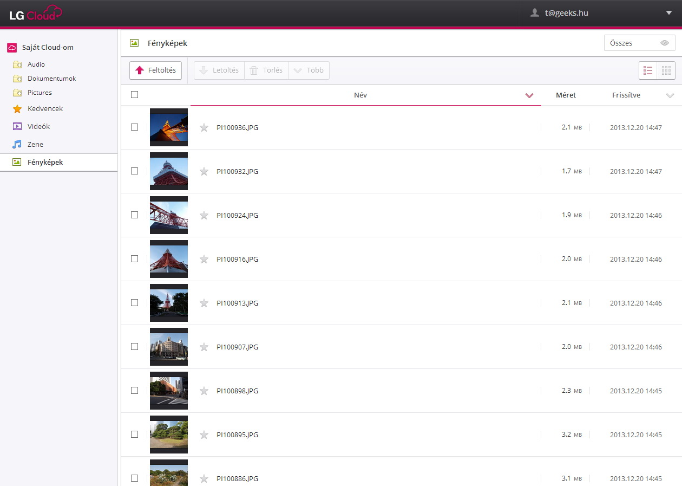Tick the select-all checkbox in header
This screenshot has height=486, width=682.
point(134,95)
